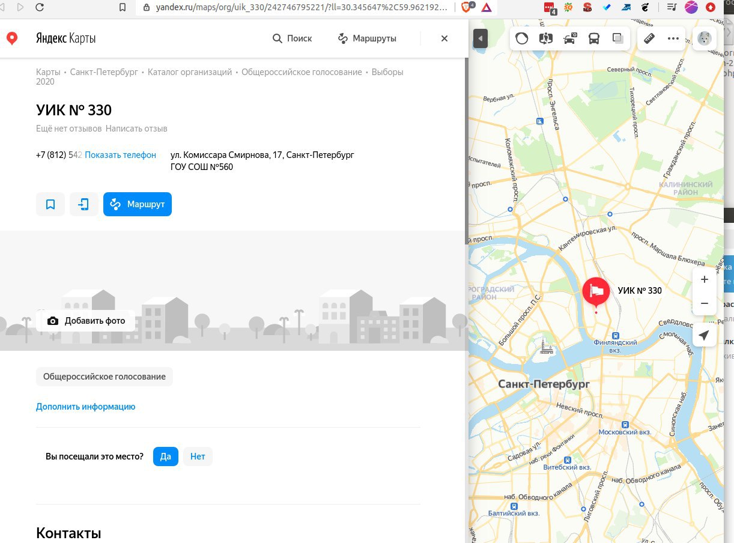Viewport: 734px width, 543px height.
Task: Click Написать отзыв link
Action: click(136, 129)
